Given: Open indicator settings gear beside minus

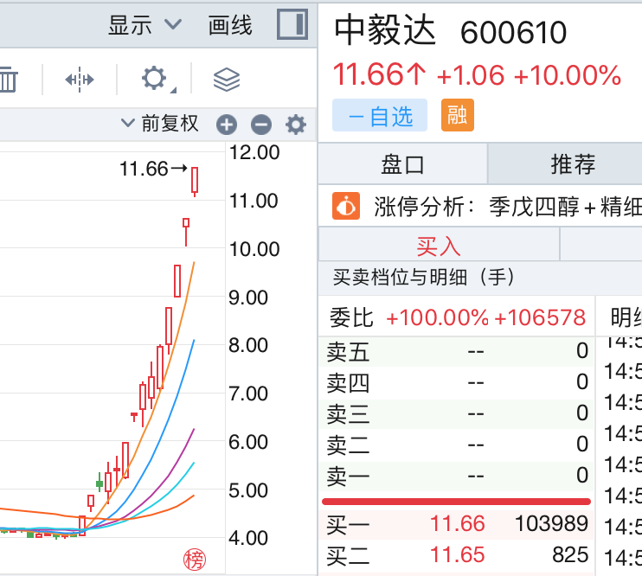Looking at the screenshot, I should tap(296, 125).
